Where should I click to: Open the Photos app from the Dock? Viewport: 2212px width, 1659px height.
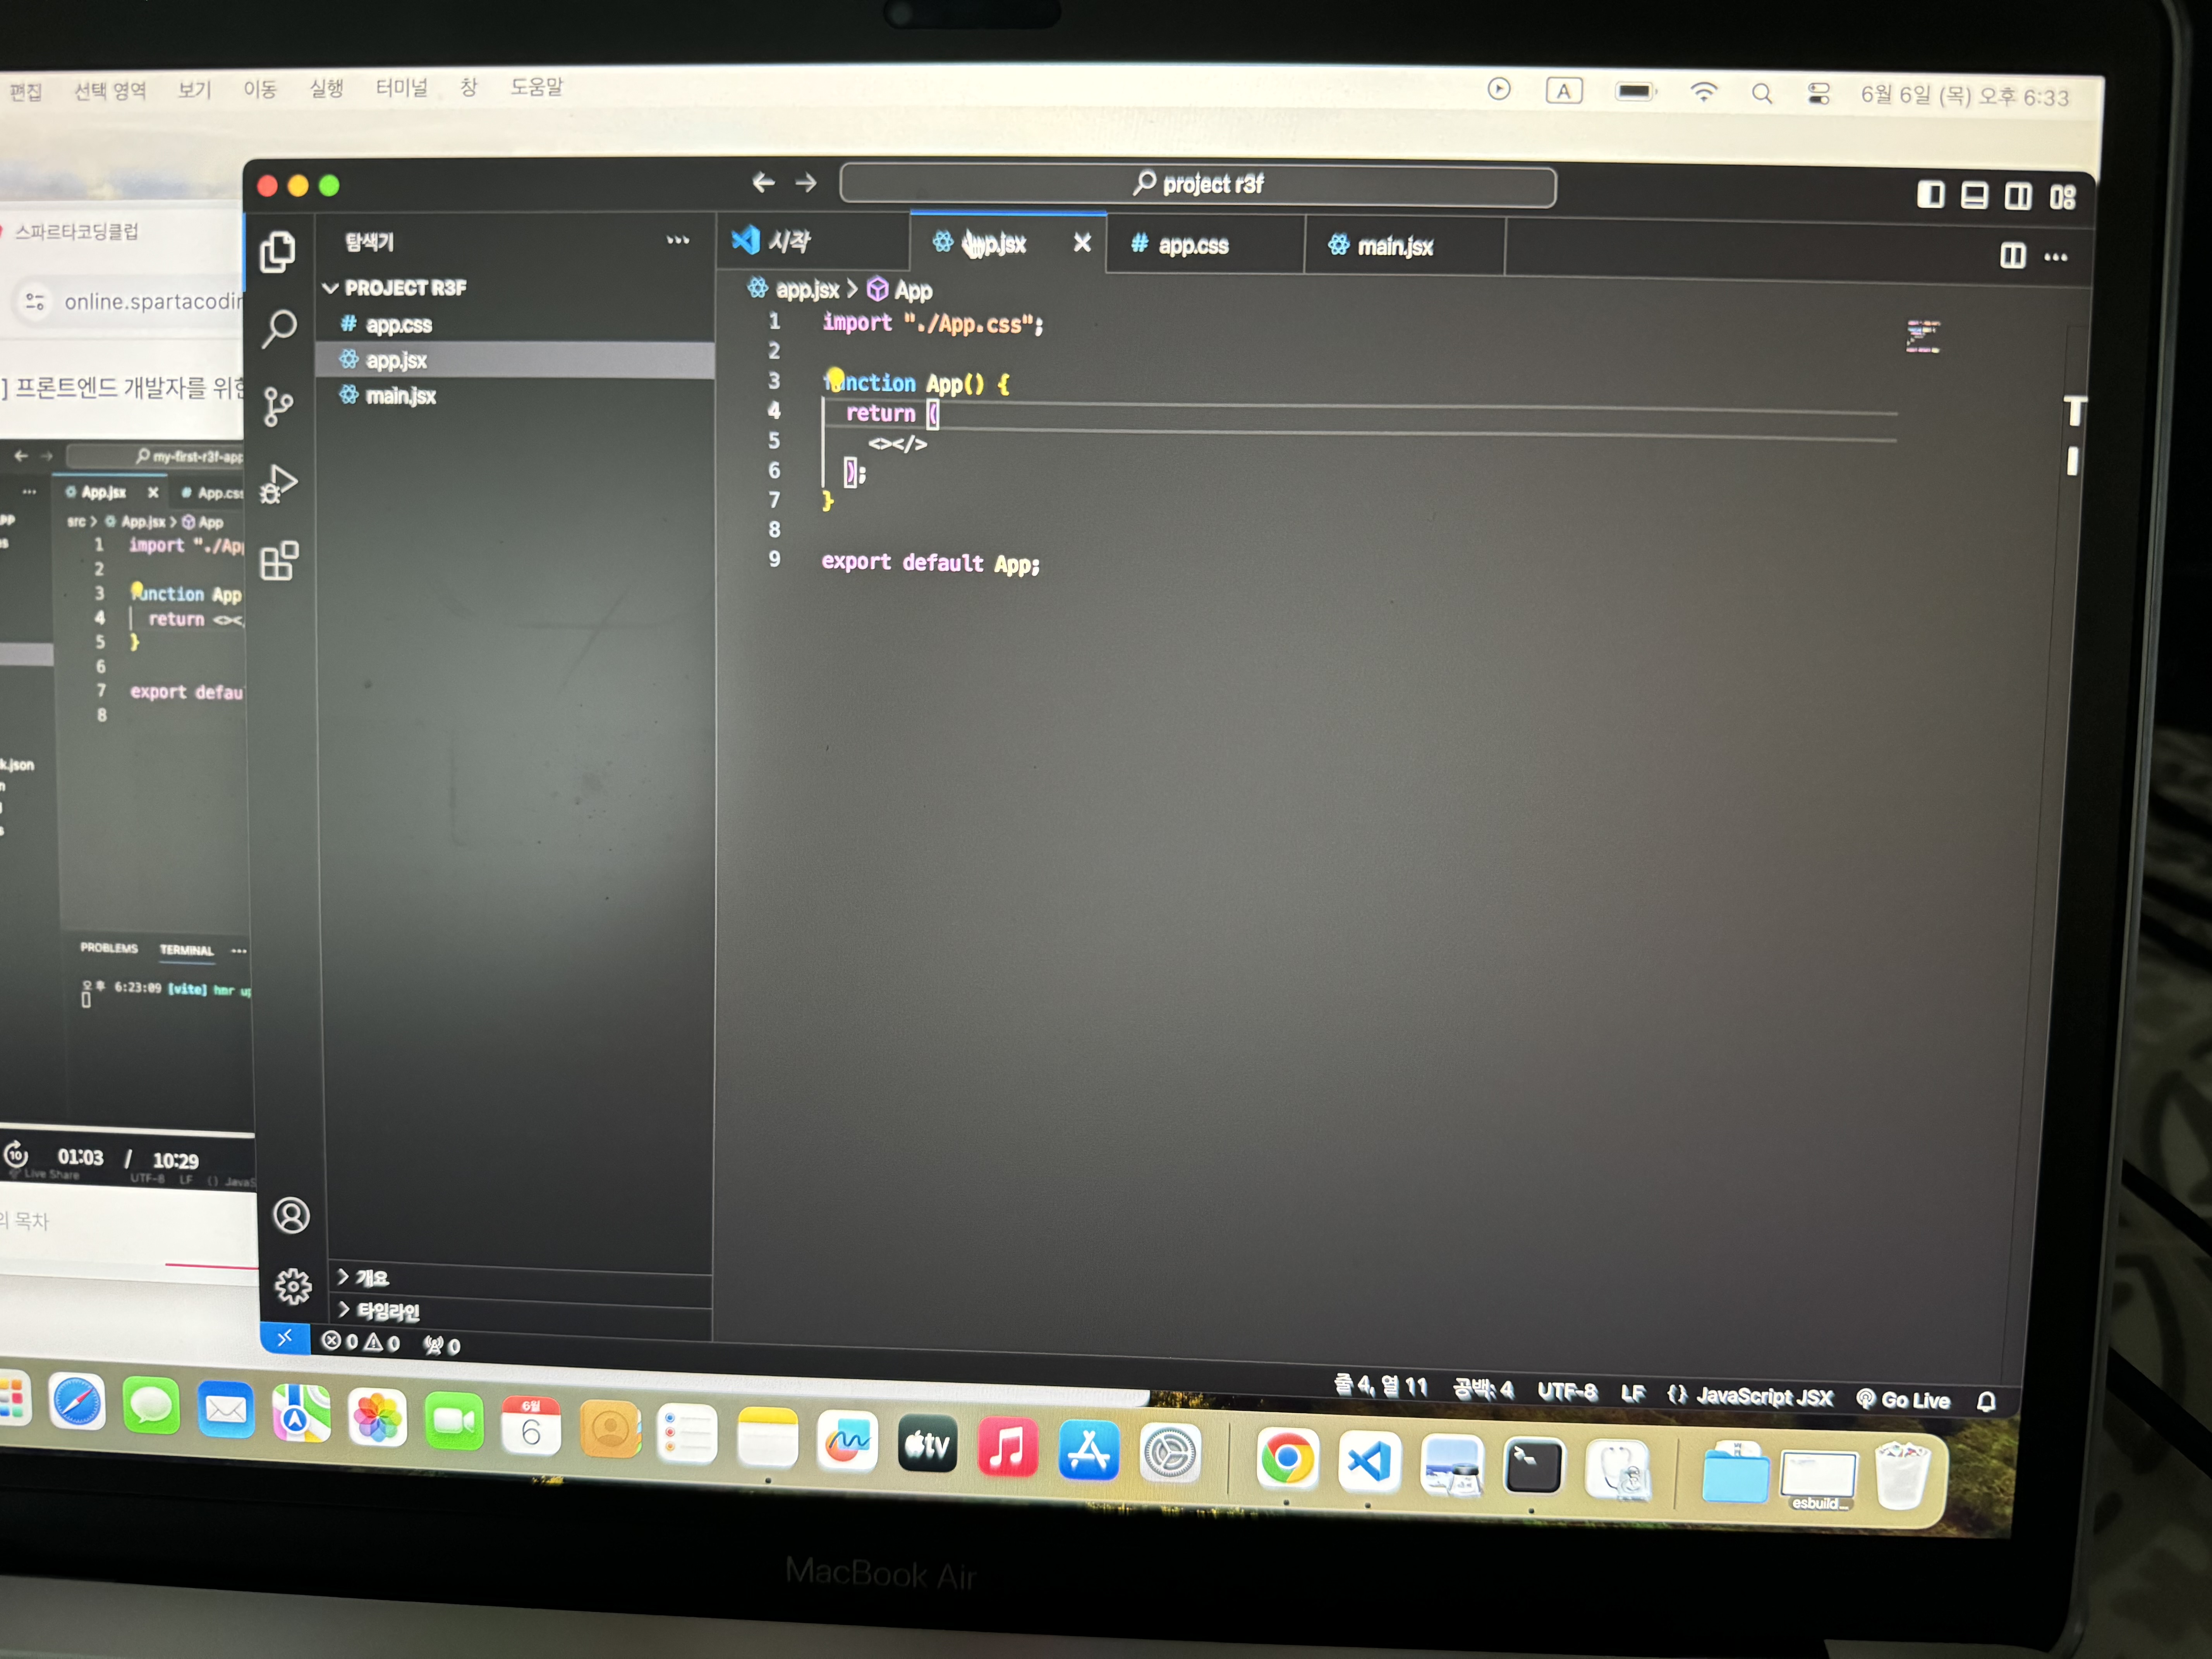pyautogui.click(x=378, y=1417)
